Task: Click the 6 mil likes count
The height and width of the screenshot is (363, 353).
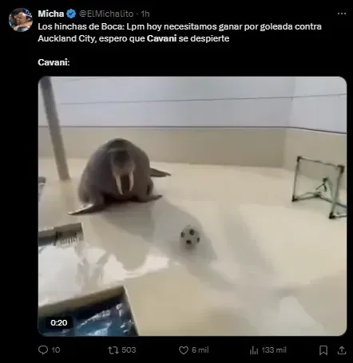Action: (x=200, y=350)
